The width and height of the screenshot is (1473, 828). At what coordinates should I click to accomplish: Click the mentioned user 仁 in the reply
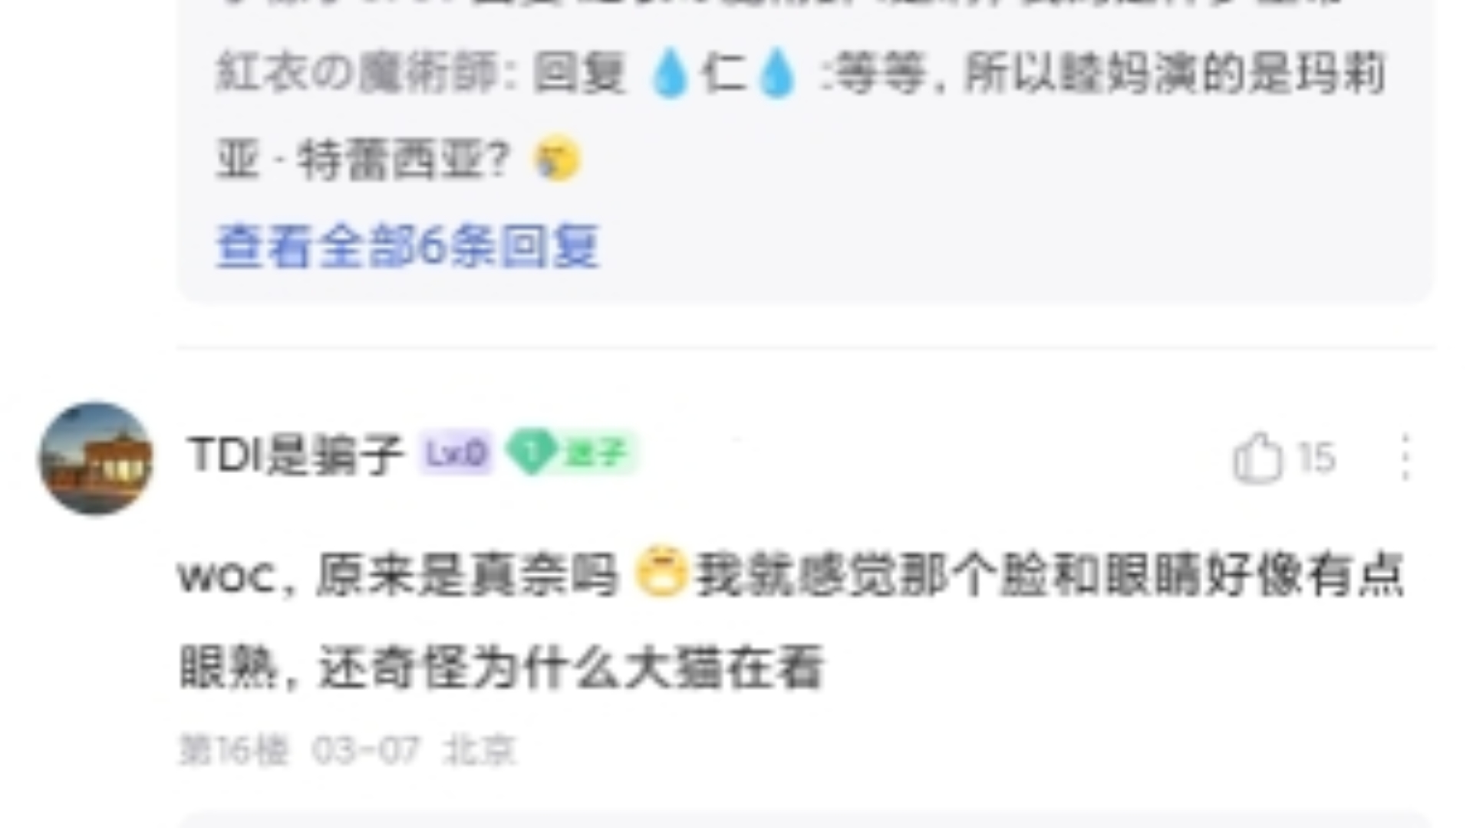(723, 74)
